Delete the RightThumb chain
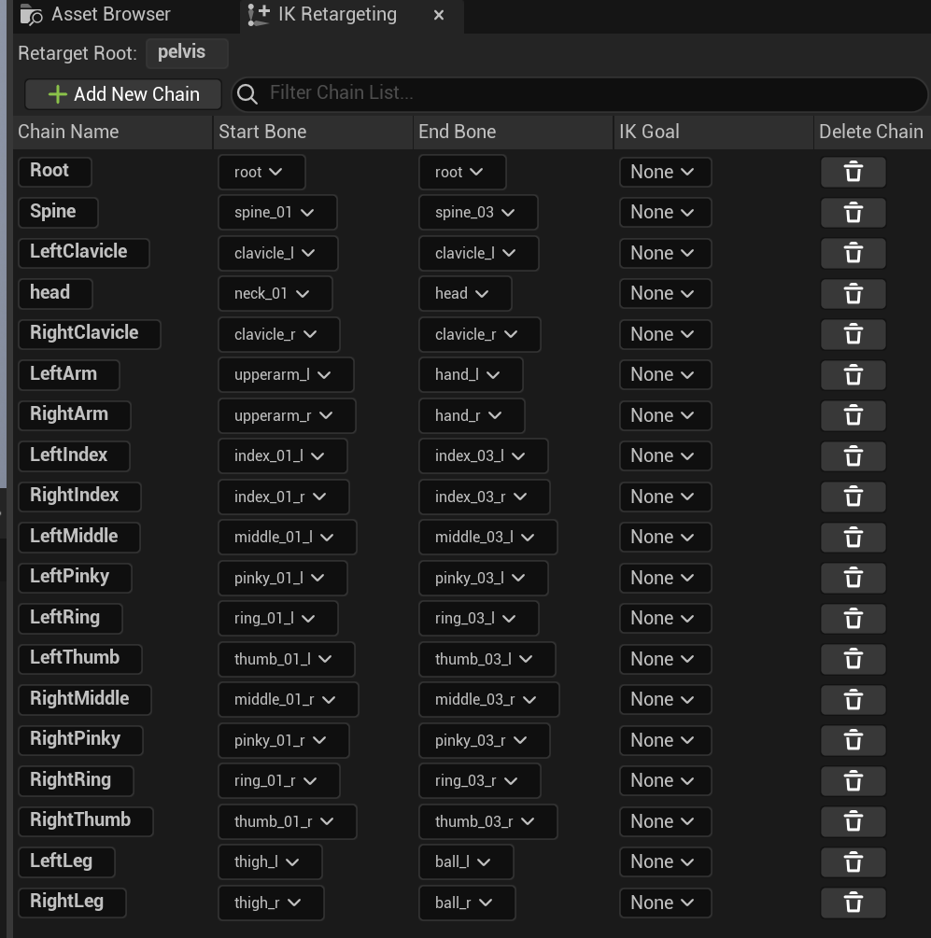Viewport: 931px width, 938px height. (x=853, y=821)
